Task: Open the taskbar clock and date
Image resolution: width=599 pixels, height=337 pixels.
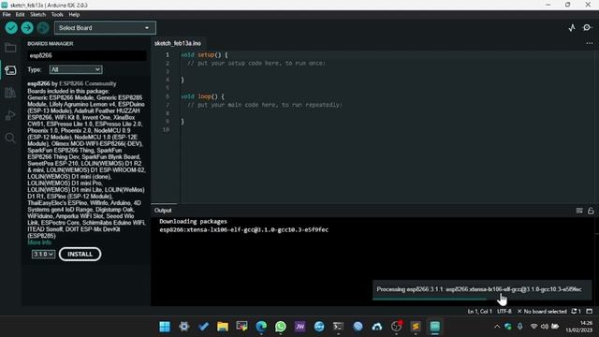Action: point(579,327)
